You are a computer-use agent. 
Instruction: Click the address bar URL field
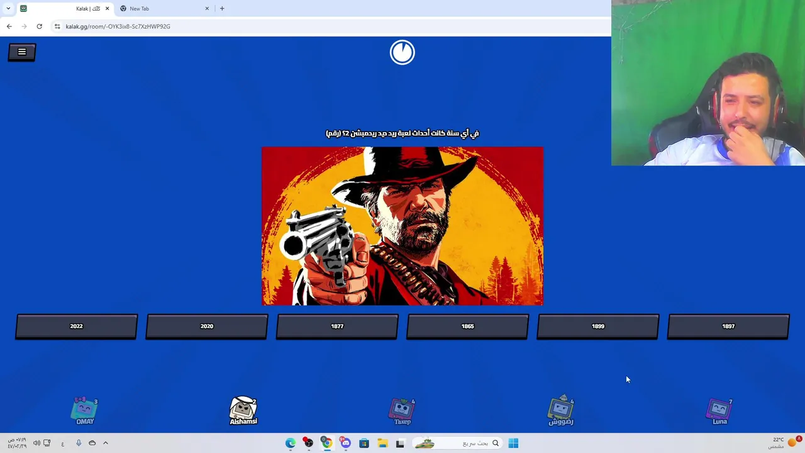pyautogui.click(x=331, y=26)
